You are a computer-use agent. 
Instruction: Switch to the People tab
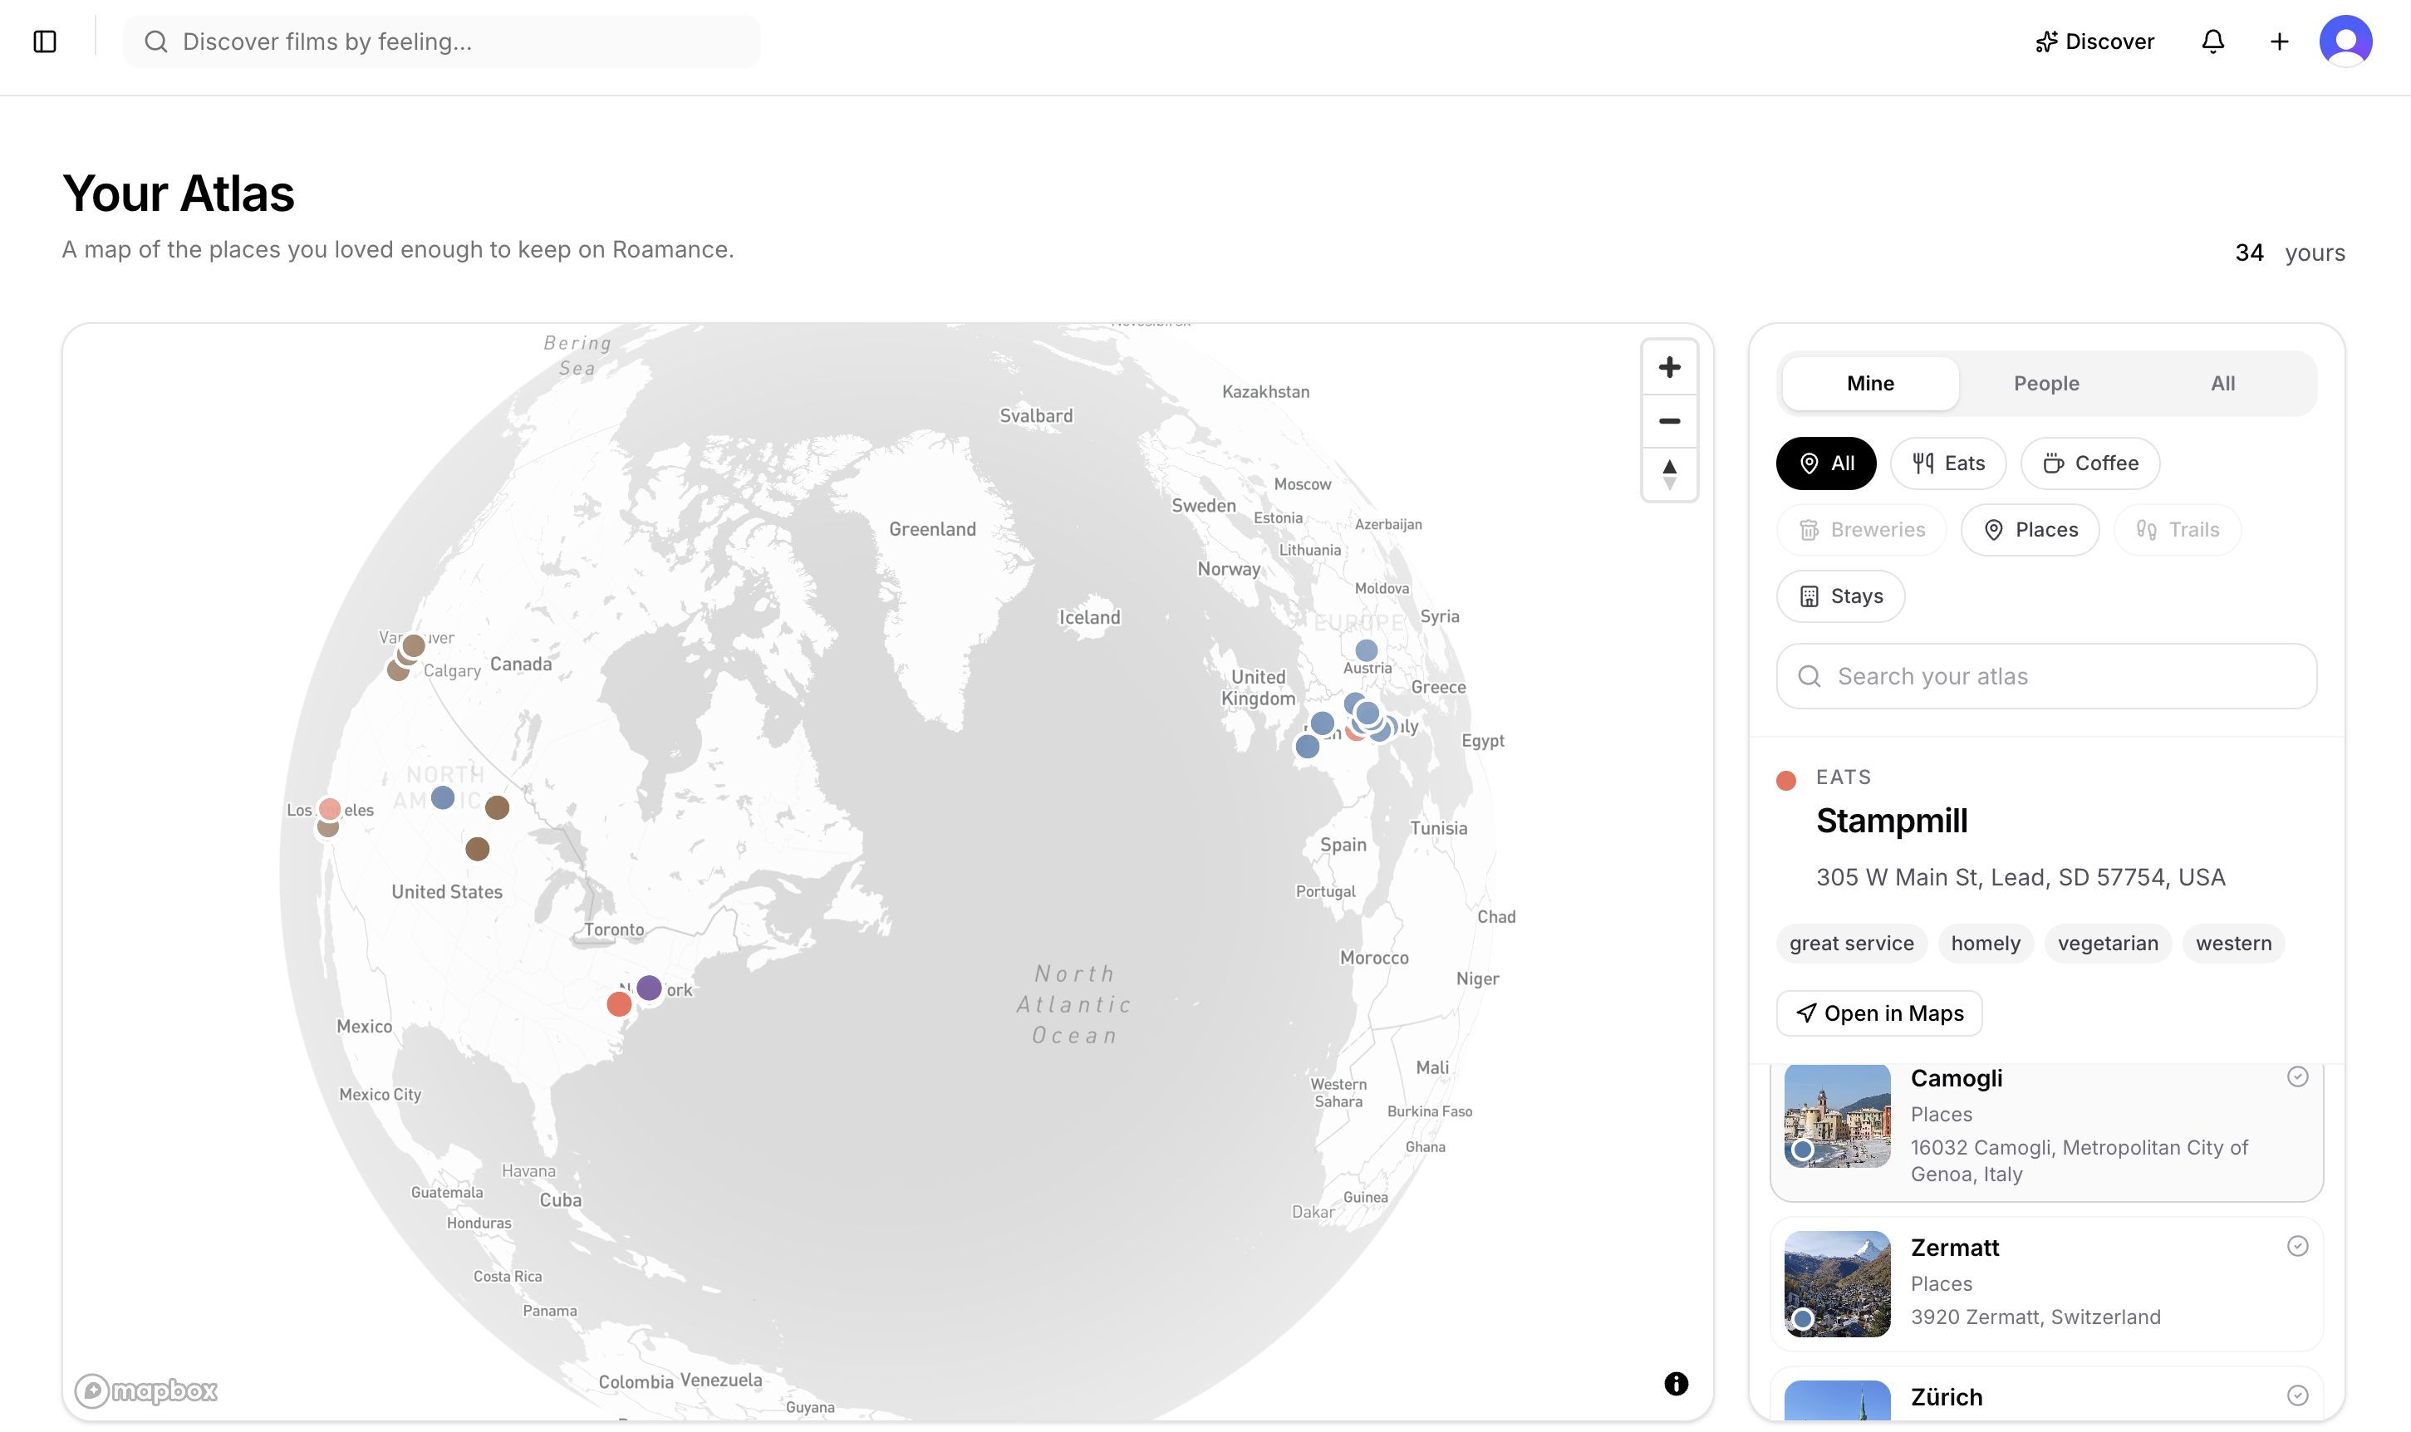(x=2046, y=383)
